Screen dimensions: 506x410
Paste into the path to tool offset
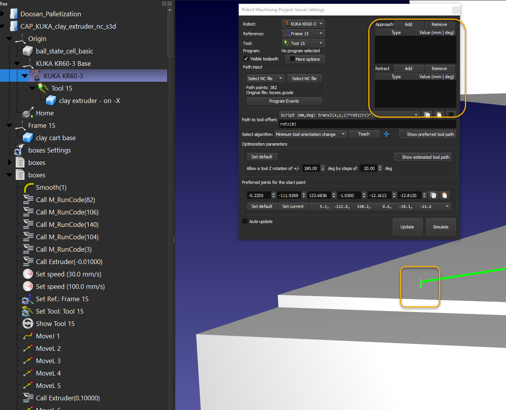439,115
